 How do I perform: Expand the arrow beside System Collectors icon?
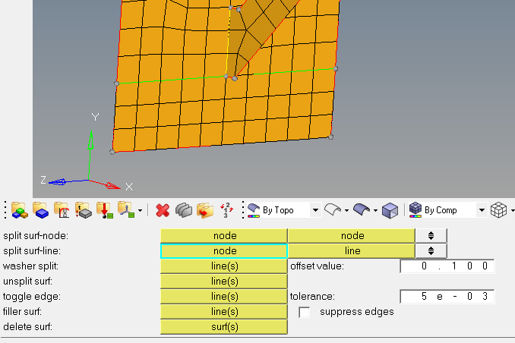click(x=141, y=210)
